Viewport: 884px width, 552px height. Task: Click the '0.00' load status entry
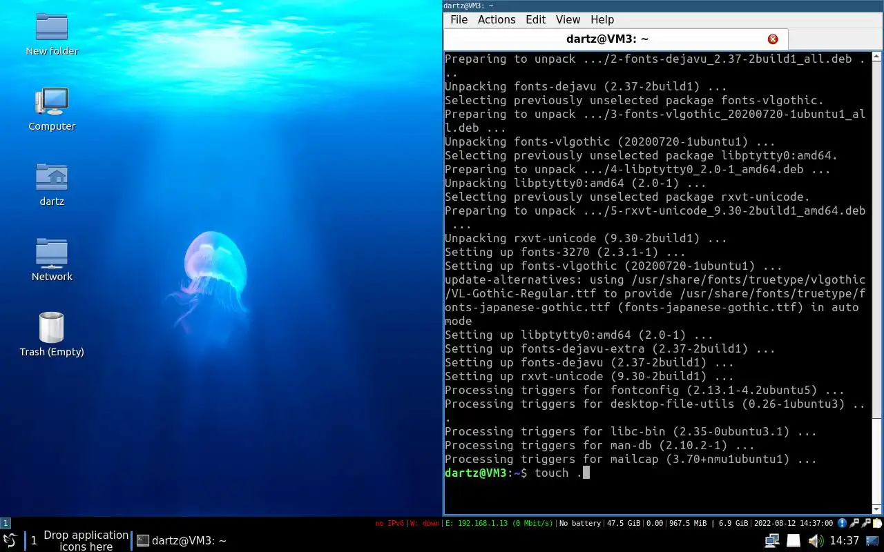[x=655, y=523]
